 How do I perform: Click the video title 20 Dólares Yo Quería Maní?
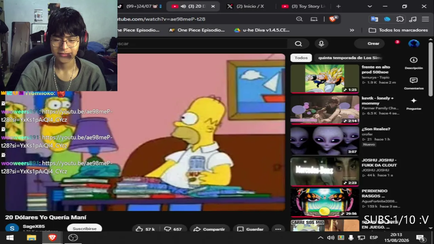click(46, 217)
